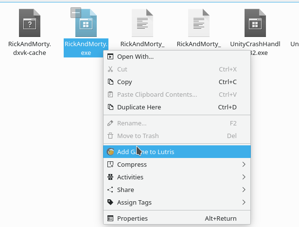Click the Compress archive icon
The image size is (299, 227).
110,164
